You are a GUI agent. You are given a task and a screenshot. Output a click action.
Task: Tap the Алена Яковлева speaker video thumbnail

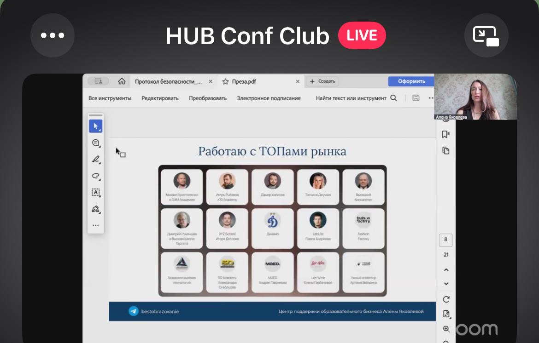click(x=475, y=97)
